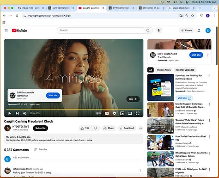Open the Chrome apps grid shortcut
This screenshot has height=178, width=219.
click(4, 22)
